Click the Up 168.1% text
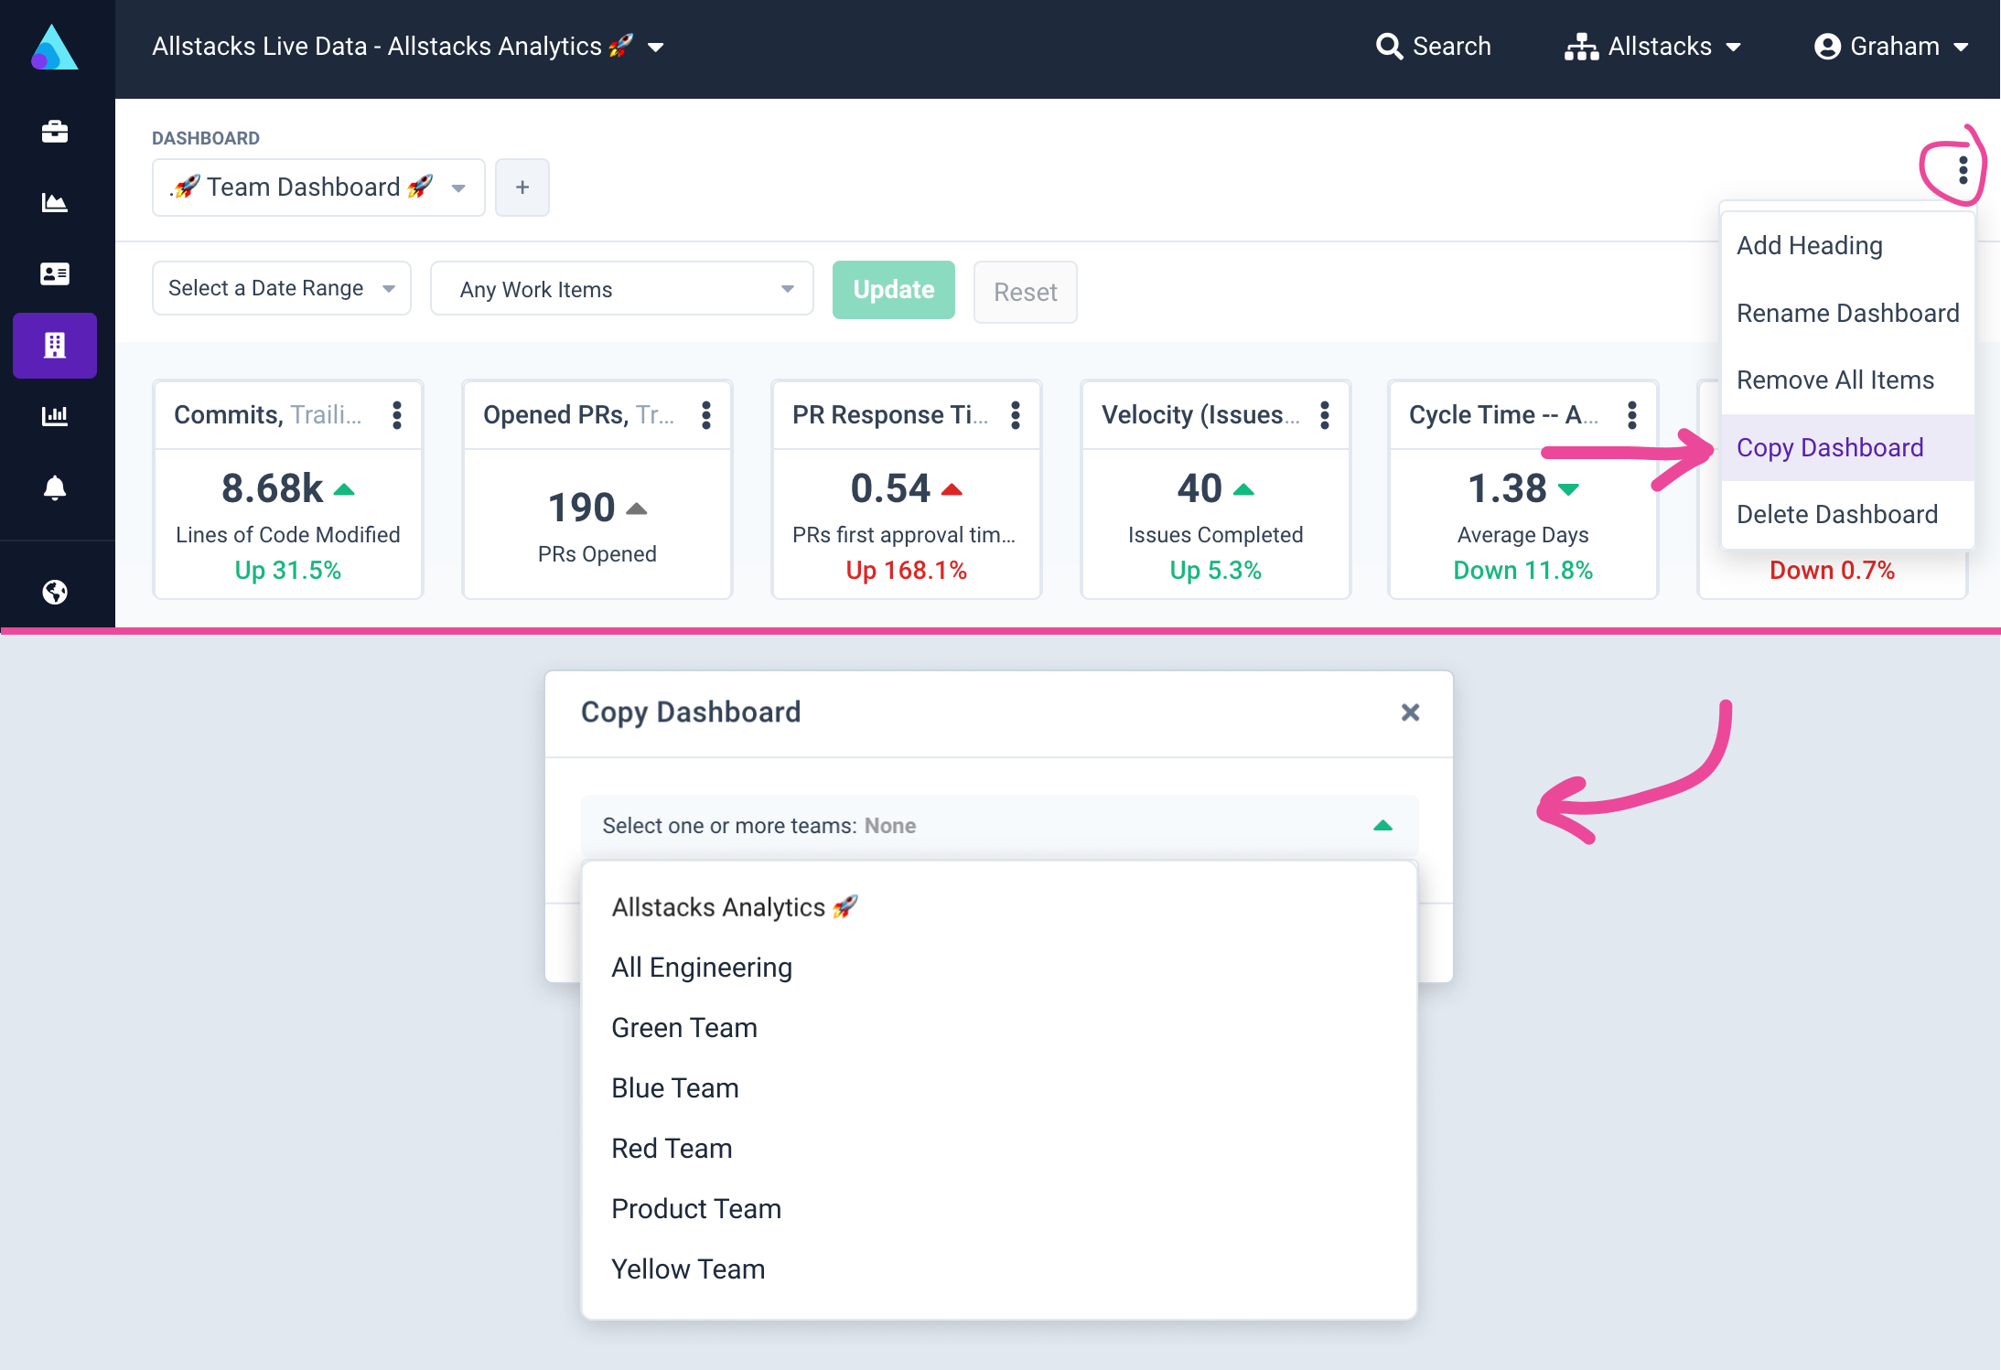This screenshot has width=2001, height=1370. click(x=906, y=571)
